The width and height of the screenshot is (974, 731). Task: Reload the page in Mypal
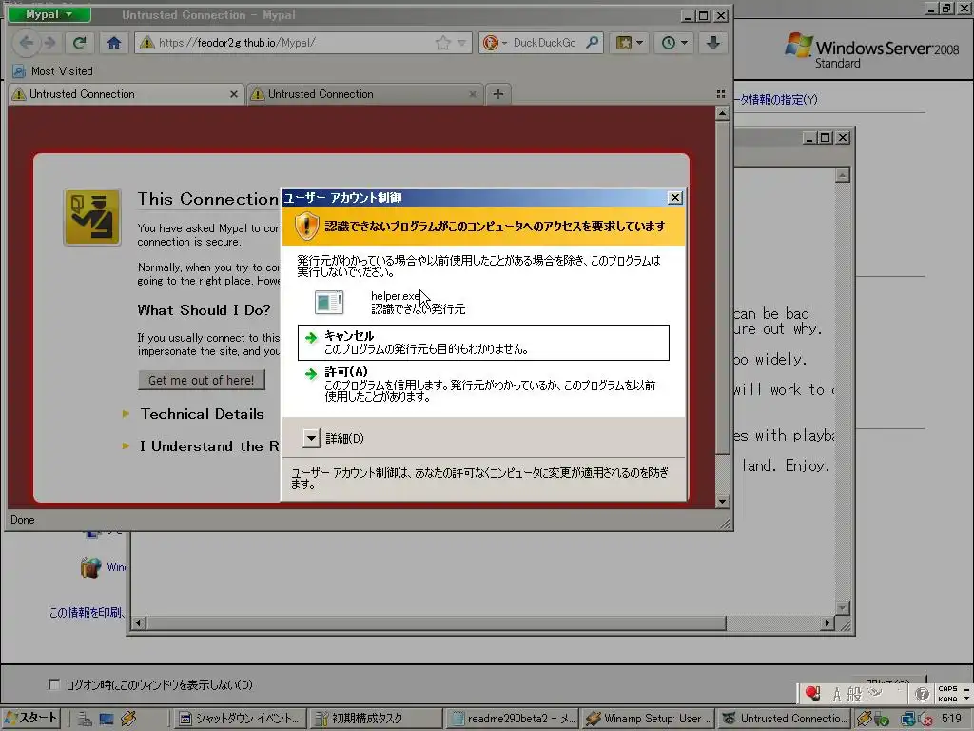coord(80,43)
